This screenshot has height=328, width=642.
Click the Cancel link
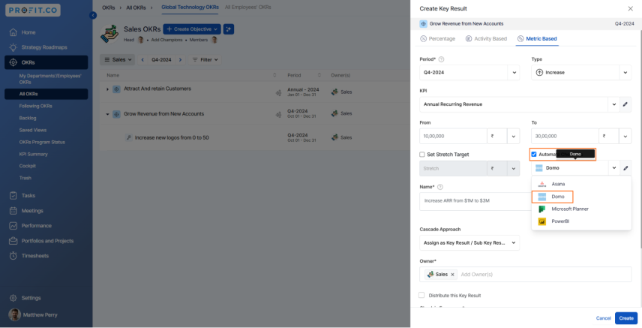pos(603,318)
